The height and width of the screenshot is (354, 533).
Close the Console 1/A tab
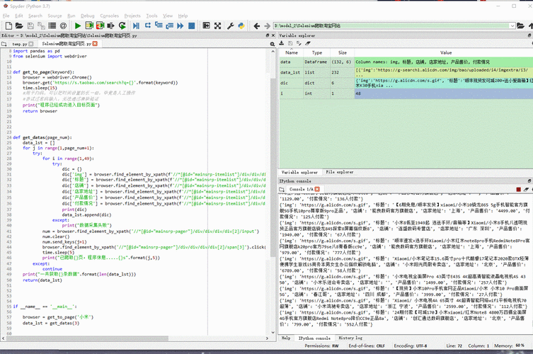coord(317,189)
